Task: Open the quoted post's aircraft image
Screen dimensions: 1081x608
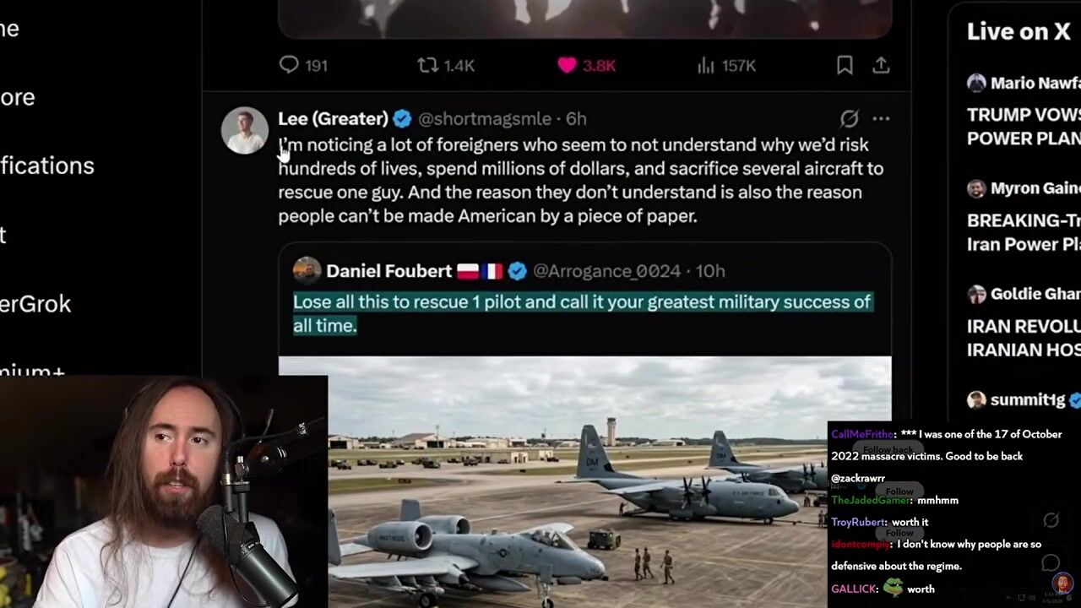Action: 584,481
